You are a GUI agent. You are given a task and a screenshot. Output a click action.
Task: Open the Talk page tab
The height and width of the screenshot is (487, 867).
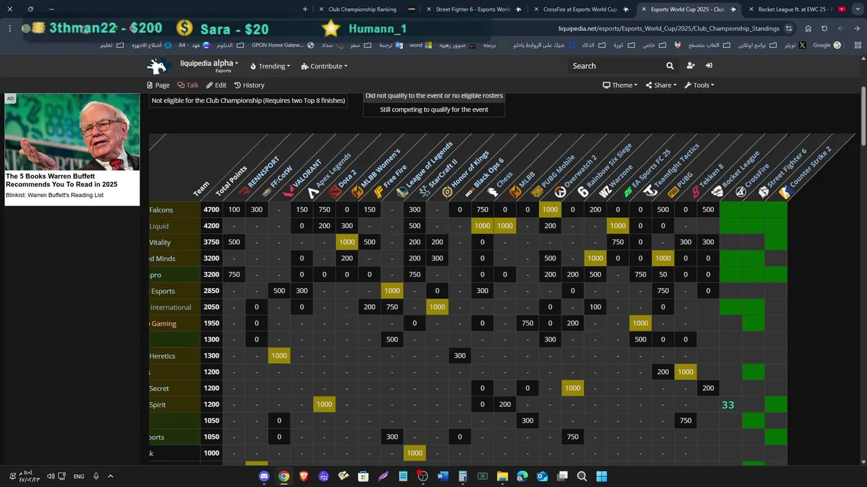[x=188, y=85]
